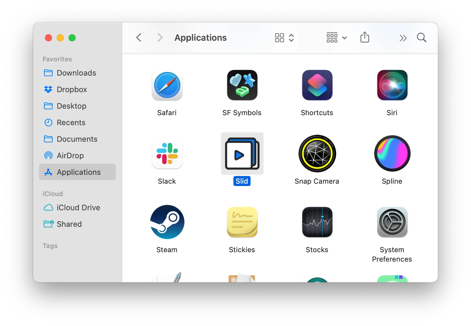
Task: Show more toolbar items via double chevron
Action: click(403, 38)
